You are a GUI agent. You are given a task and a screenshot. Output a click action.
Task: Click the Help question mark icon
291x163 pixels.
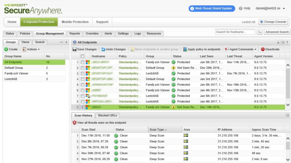click(x=241, y=8)
